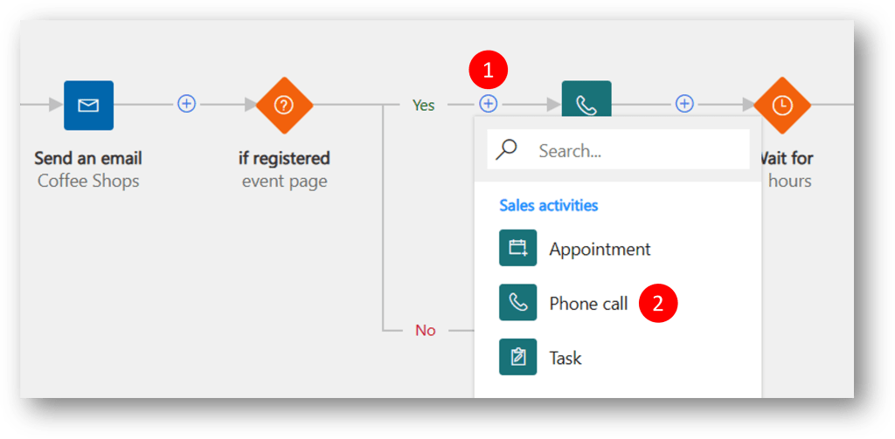Click the orange if registered condition diamond
This screenshot has height=439, width=895.
284,105
